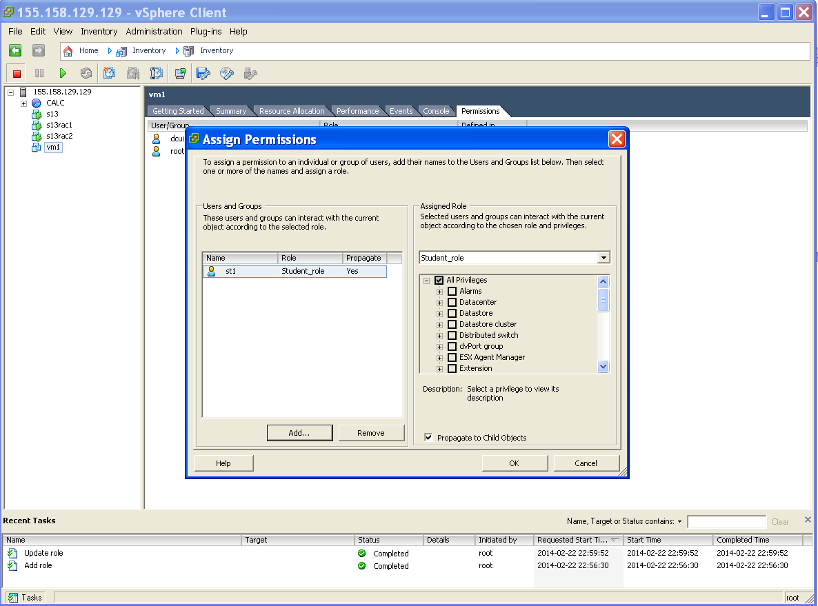Click the Help button in dialog
This screenshot has height=606, width=818.
(223, 463)
